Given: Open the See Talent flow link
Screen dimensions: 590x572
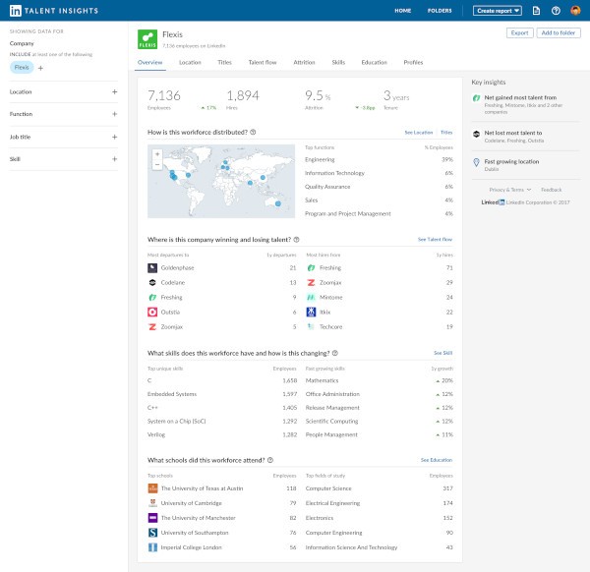Looking at the screenshot, I should (x=435, y=239).
